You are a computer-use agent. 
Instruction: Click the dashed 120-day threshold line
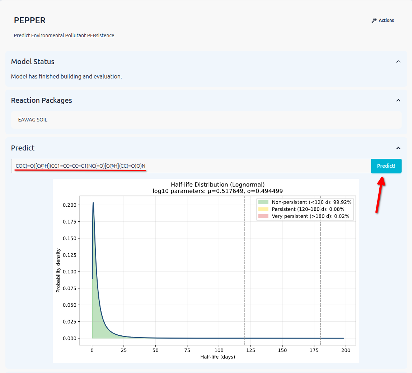[244, 272]
